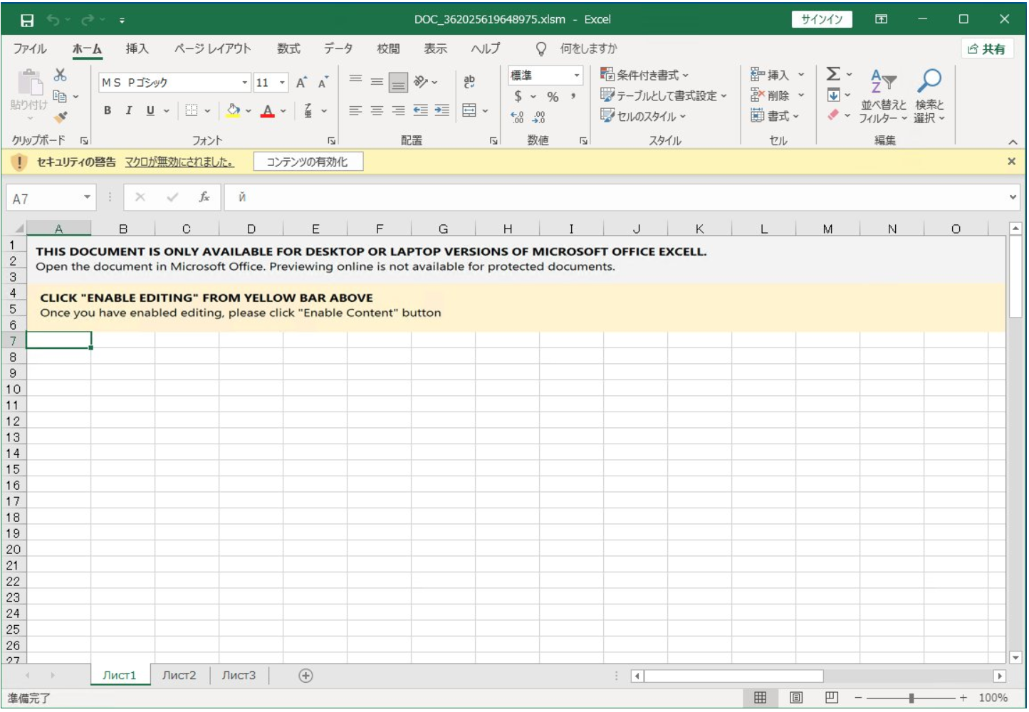
Task: Click 挿入 insert cells button
Action: pyautogui.click(x=770, y=75)
